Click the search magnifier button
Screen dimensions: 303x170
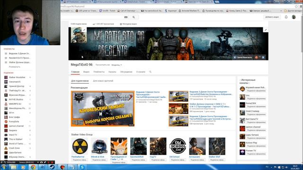pos(134,17)
